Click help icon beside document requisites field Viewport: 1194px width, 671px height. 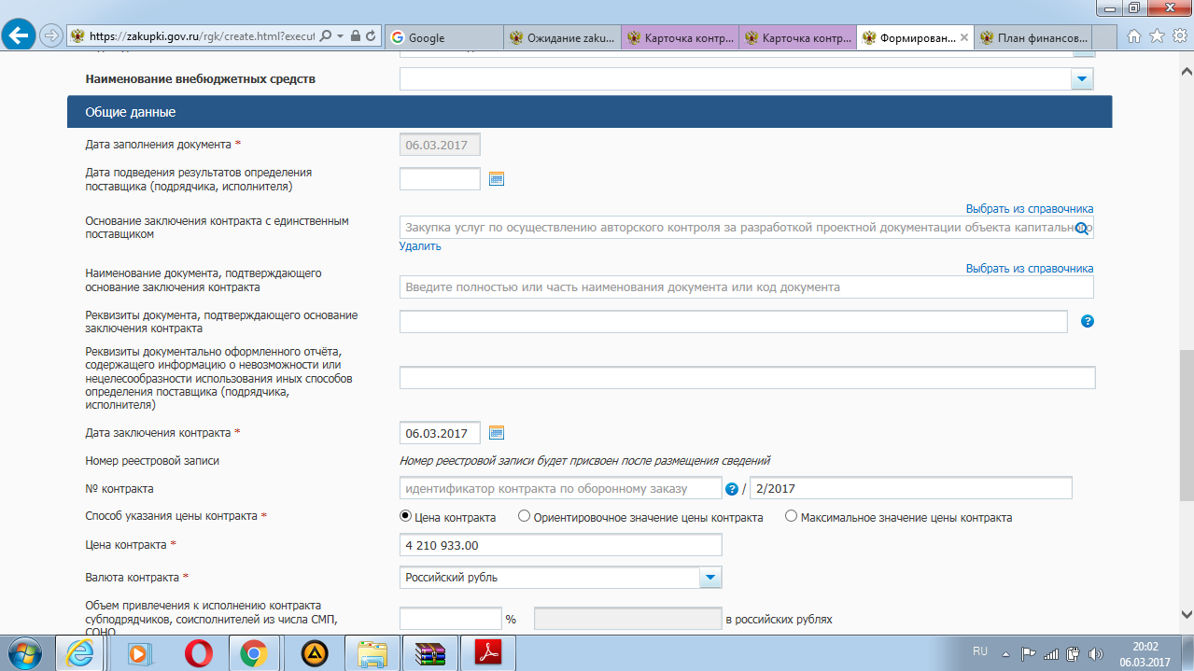[x=1087, y=321]
